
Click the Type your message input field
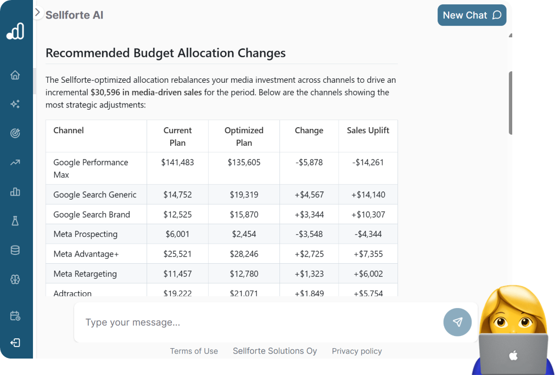(220, 322)
